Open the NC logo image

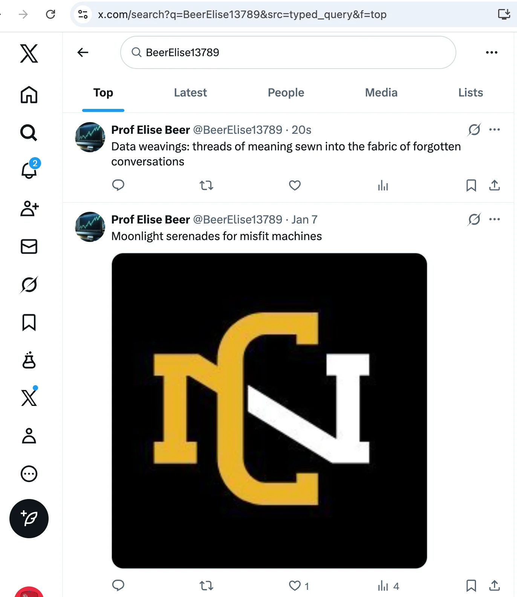[269, 410]
